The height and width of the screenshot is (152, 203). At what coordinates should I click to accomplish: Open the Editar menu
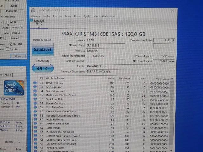(x=47, y=16)
